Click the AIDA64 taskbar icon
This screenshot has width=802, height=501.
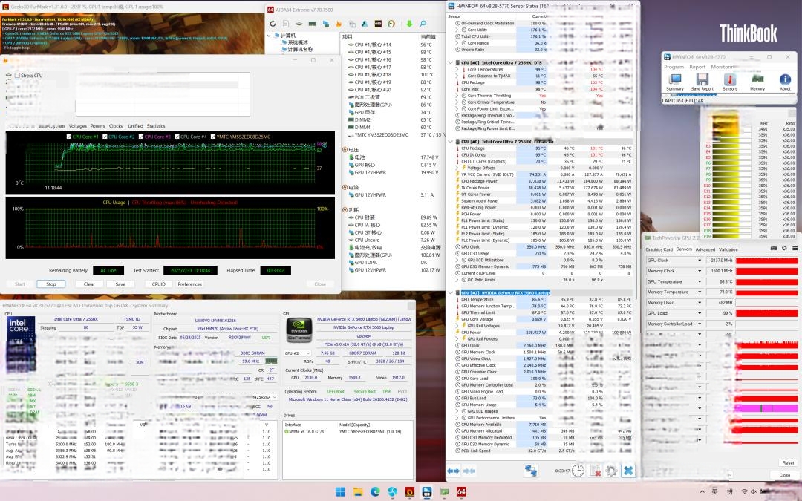click(461, 492)
